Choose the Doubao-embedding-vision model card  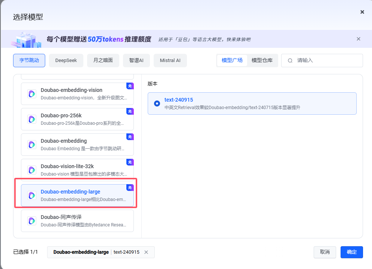pos(77,94)
